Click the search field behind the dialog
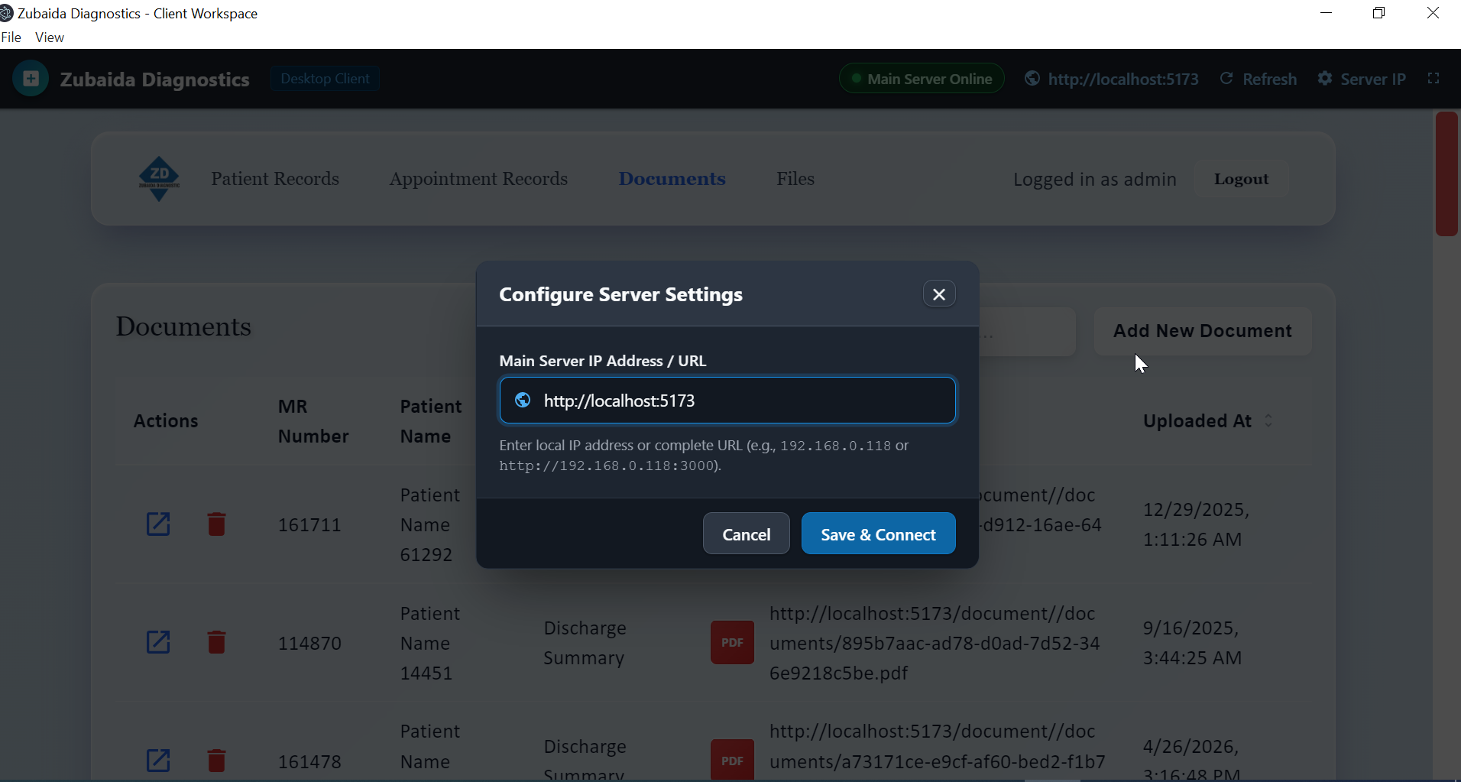Image resolution: width=1461 pixels, height=782 pixels. [1027, 332]
